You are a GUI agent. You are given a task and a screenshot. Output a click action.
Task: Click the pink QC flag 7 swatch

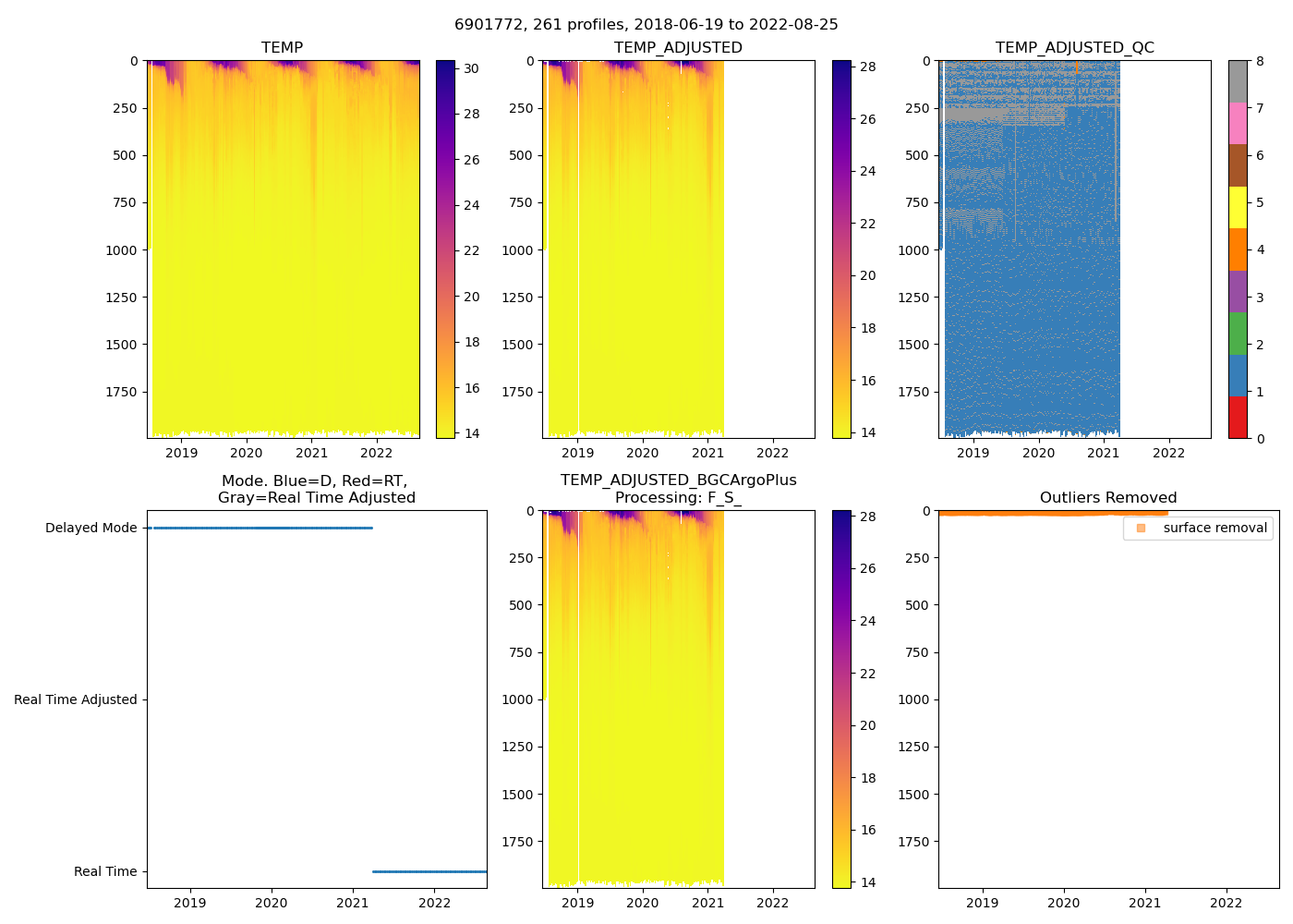tap(1238, 124)
